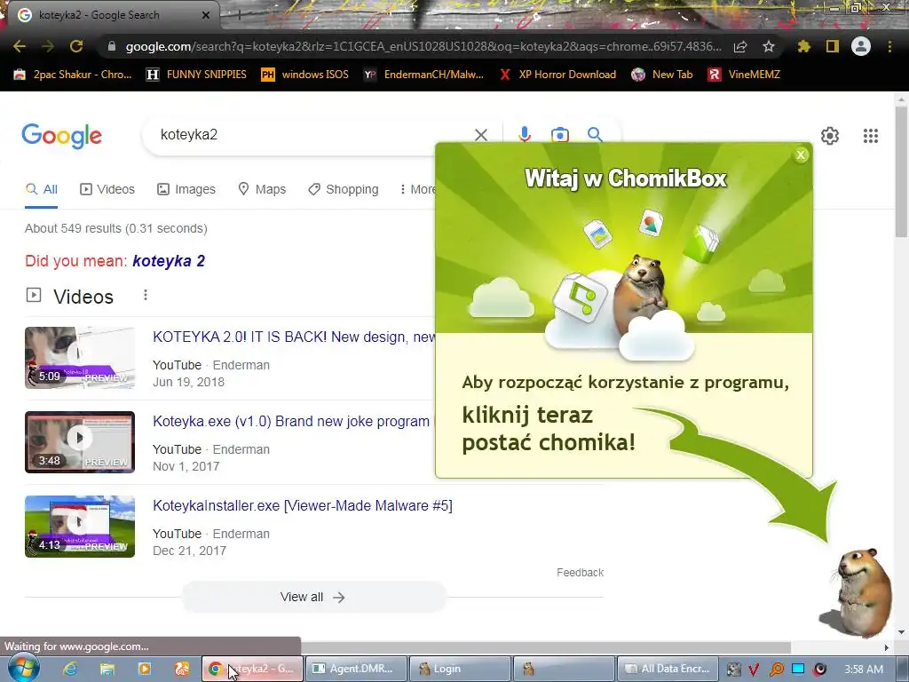Open the Koteyka.exe (v1.0) video link
Image resolution: width=909 pixels, height=682 pixels.
click(x=291, y=421)
